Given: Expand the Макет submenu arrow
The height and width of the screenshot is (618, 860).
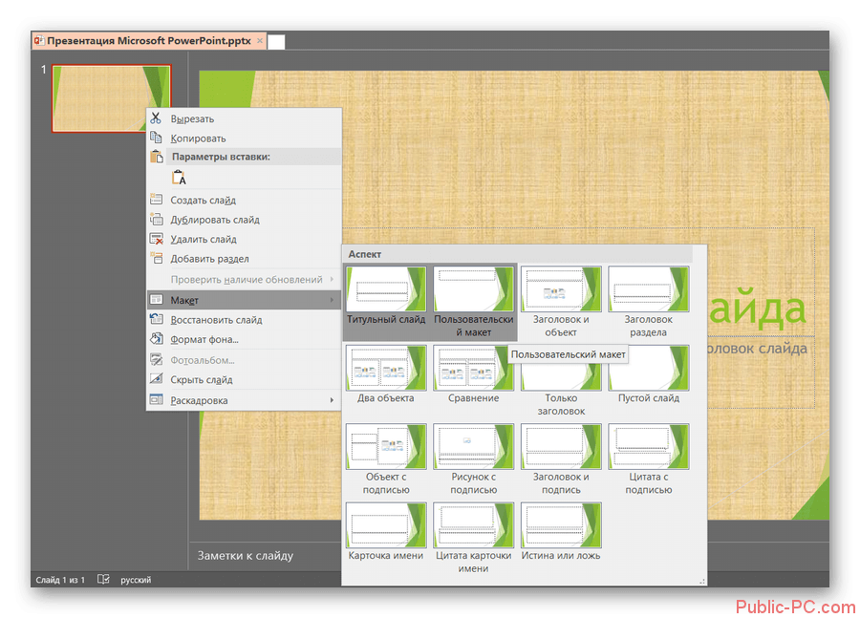Looking at the screenshot, I should pos(332,301).
